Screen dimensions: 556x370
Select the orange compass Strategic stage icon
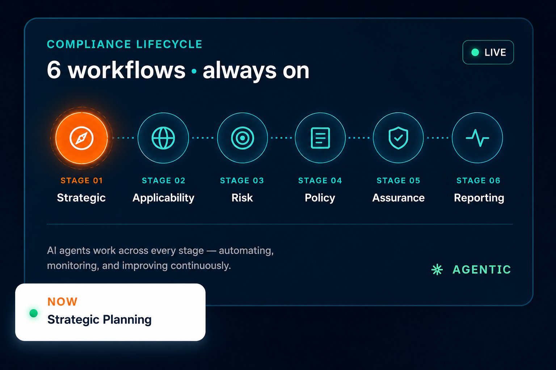(81, 138)
